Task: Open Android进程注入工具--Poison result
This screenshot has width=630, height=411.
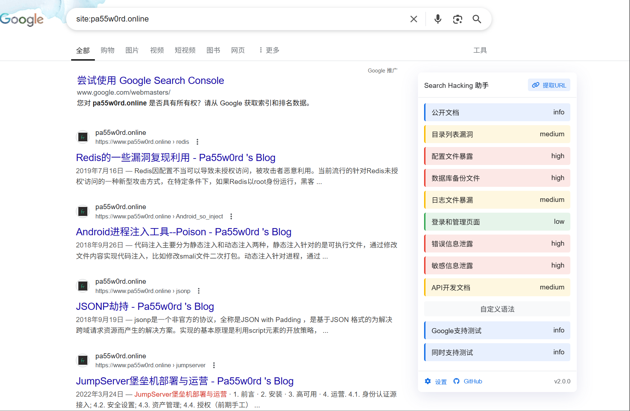Action: coord(184,232)
